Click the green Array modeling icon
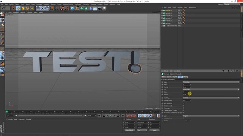Screen dimensions: 243x136 coord(86,8)
